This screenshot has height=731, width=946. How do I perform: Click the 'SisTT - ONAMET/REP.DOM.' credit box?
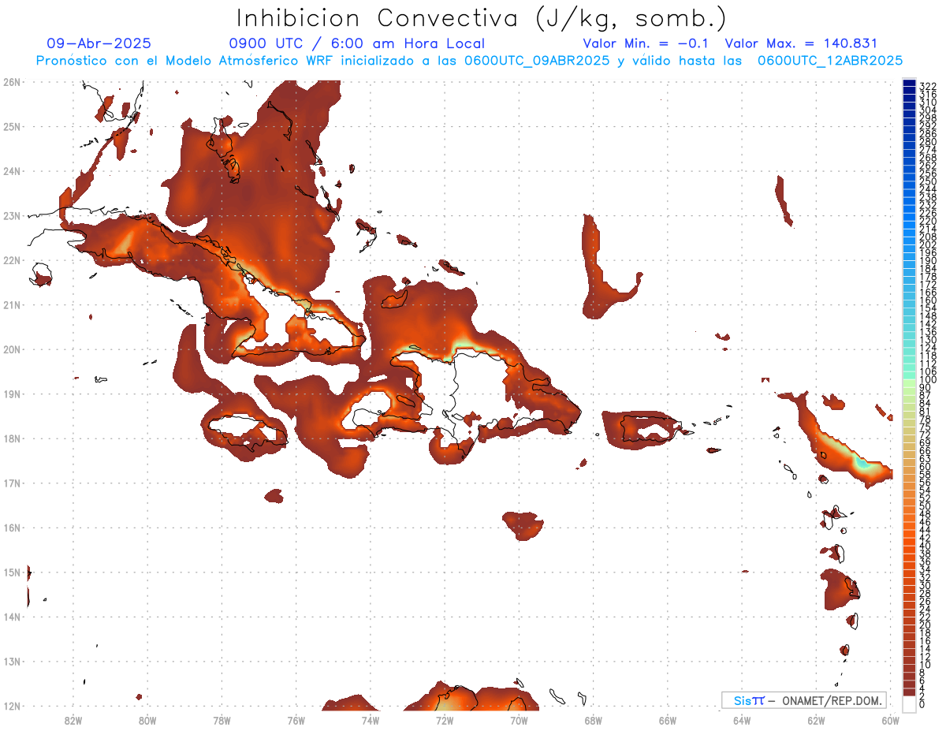click(x=804, y=700)
